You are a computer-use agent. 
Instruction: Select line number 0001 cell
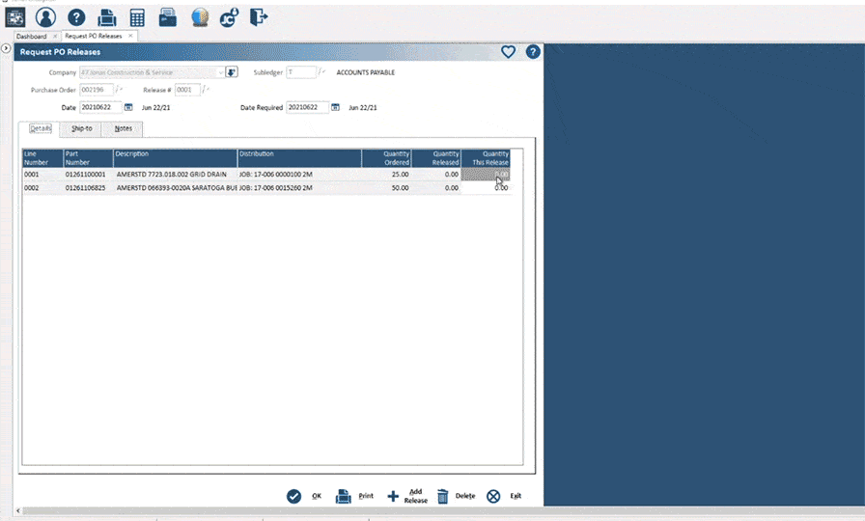coord(42,175)
